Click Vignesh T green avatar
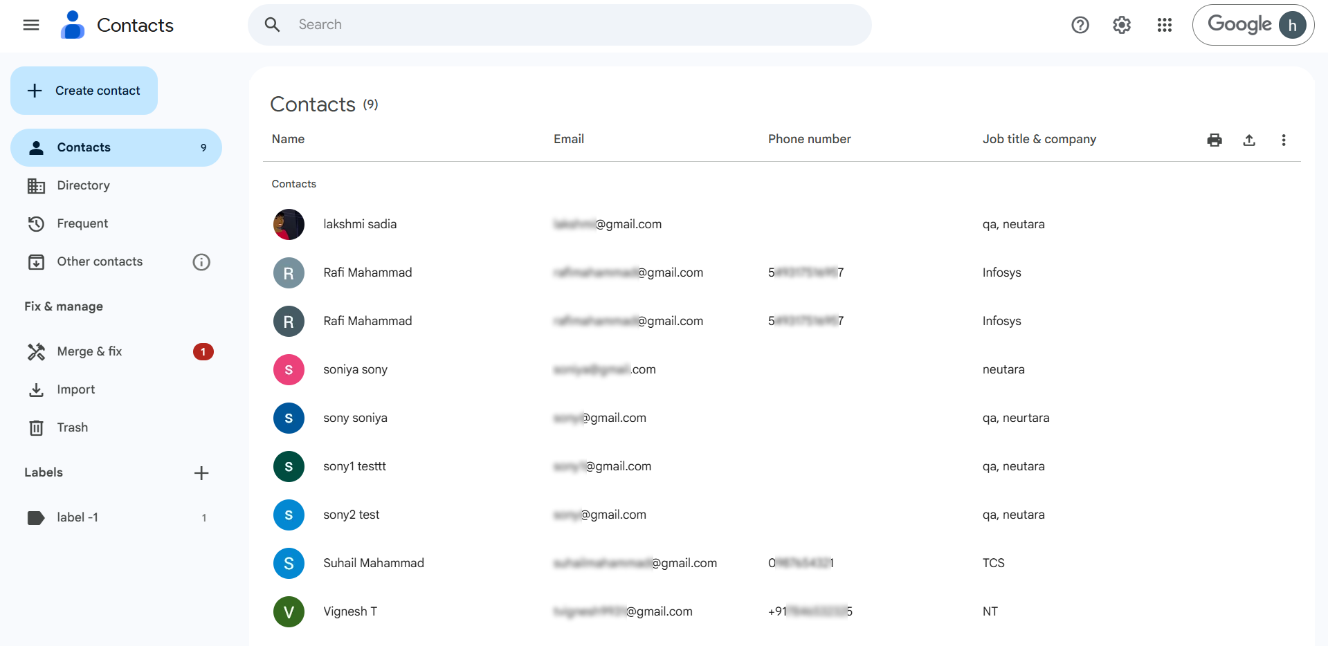This screenshot has height=646, width=1328. pyautogui.click(x=289, y=611)
